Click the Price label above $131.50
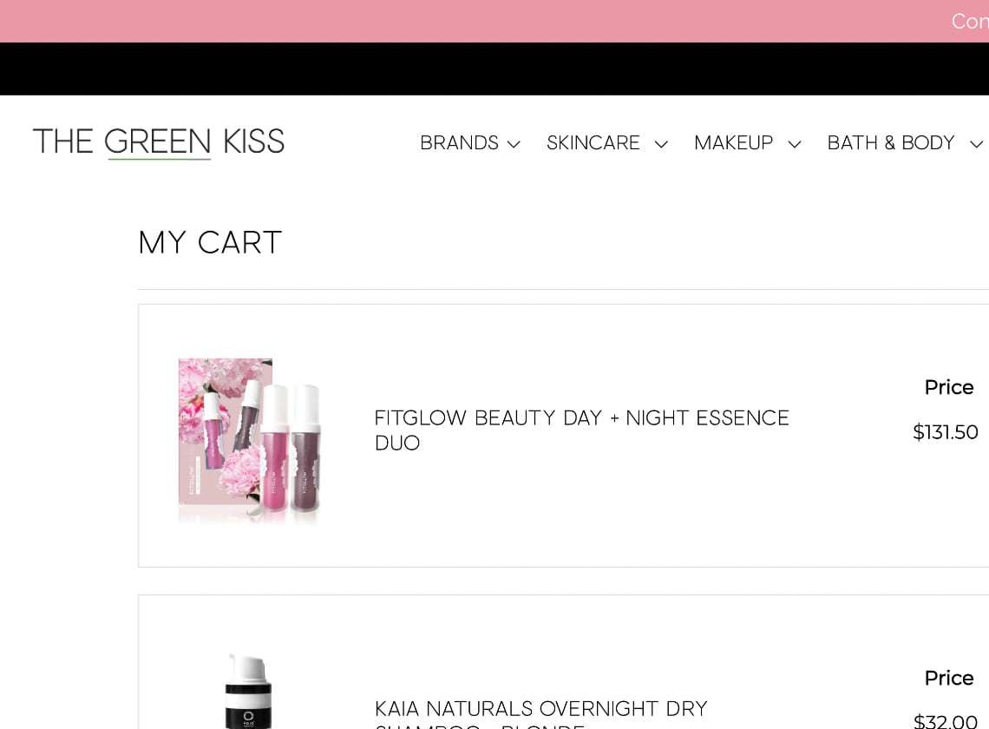The image size is (989, 729). (x=948, y=387)
